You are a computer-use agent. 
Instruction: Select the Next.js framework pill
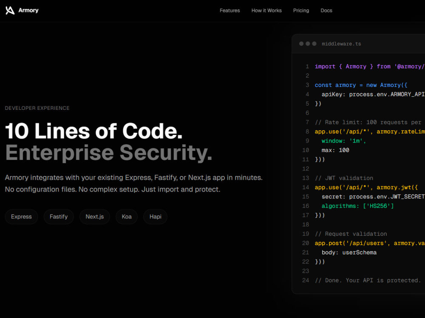(x=95, y=217)
